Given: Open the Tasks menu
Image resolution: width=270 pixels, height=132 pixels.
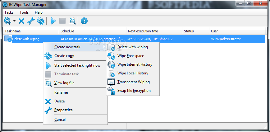Looking at the screenshot, I should coord(9,12).
